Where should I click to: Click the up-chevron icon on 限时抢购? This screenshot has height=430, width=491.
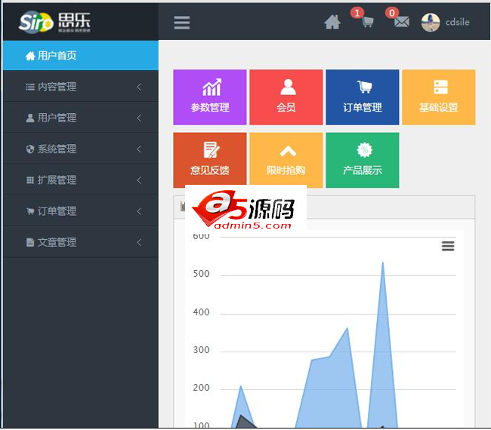coord(288,151)
